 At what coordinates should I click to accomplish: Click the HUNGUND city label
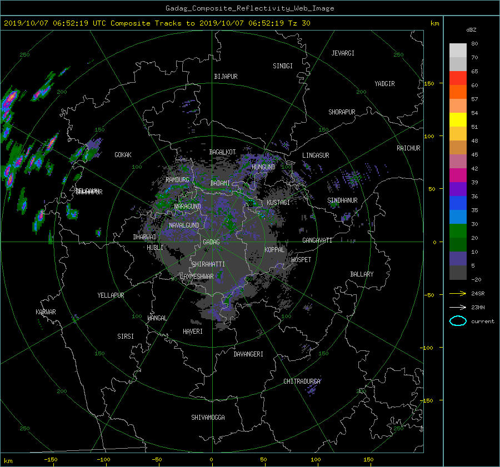[x=263, y=167]
